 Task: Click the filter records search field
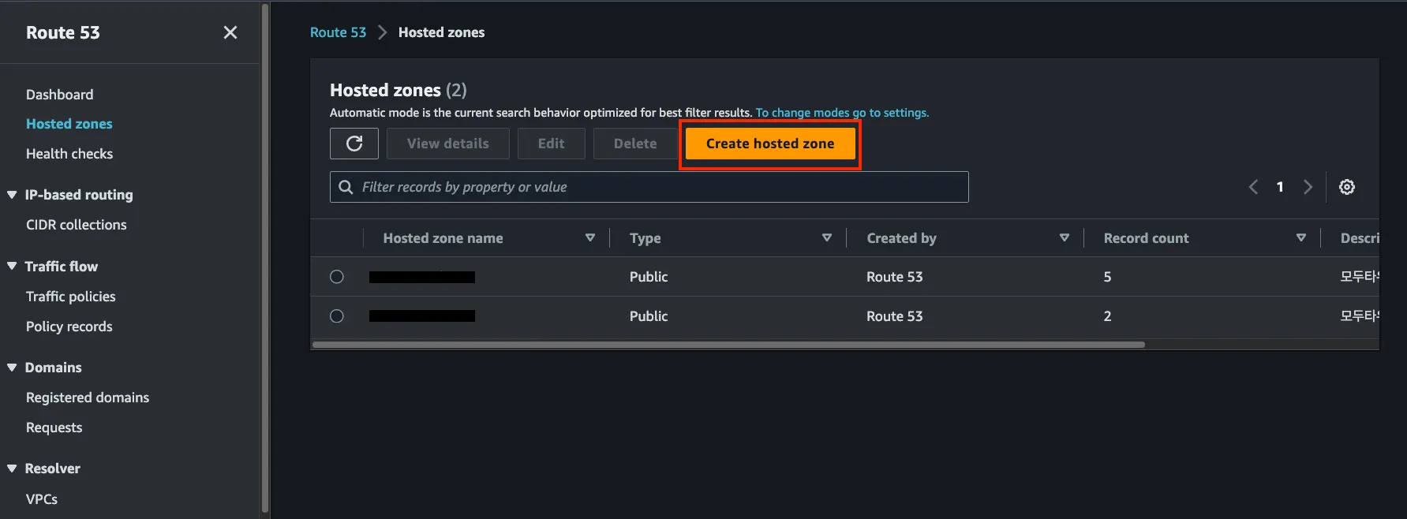click(x=655, y=187)
